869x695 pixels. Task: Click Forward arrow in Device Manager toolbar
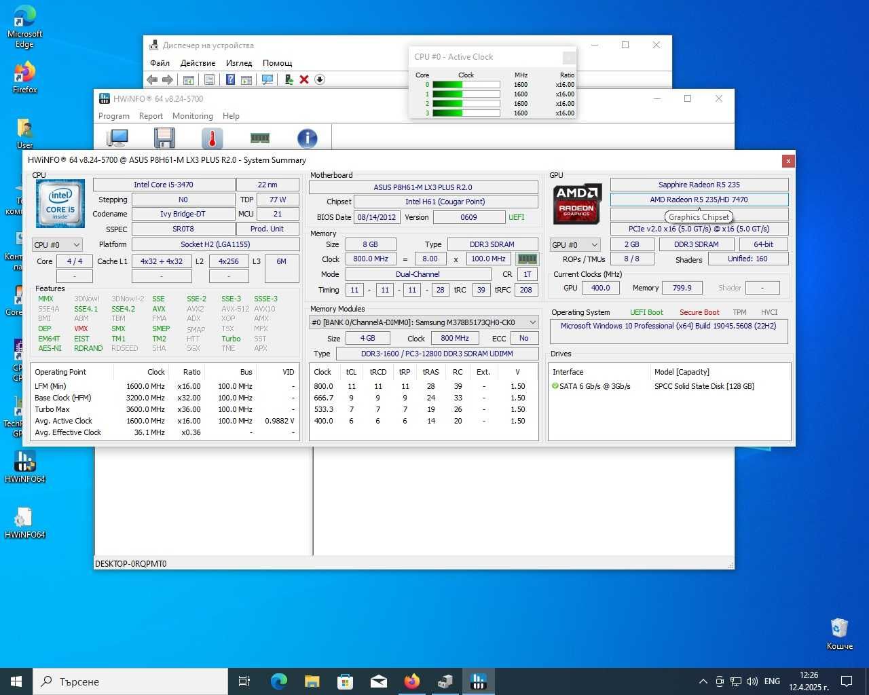click(x=167, y=79)
